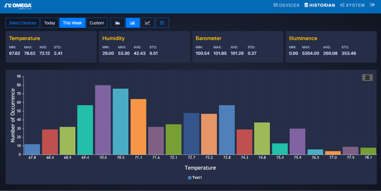Select the Temperature statistics card
The height and width of the screenshot is (191, 381).
(x=51, y=47)
